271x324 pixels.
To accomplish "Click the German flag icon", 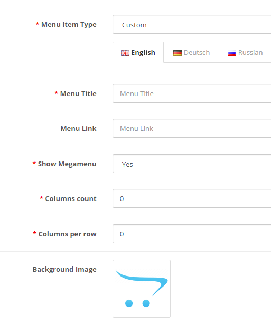I will click(x=177, y=53).
